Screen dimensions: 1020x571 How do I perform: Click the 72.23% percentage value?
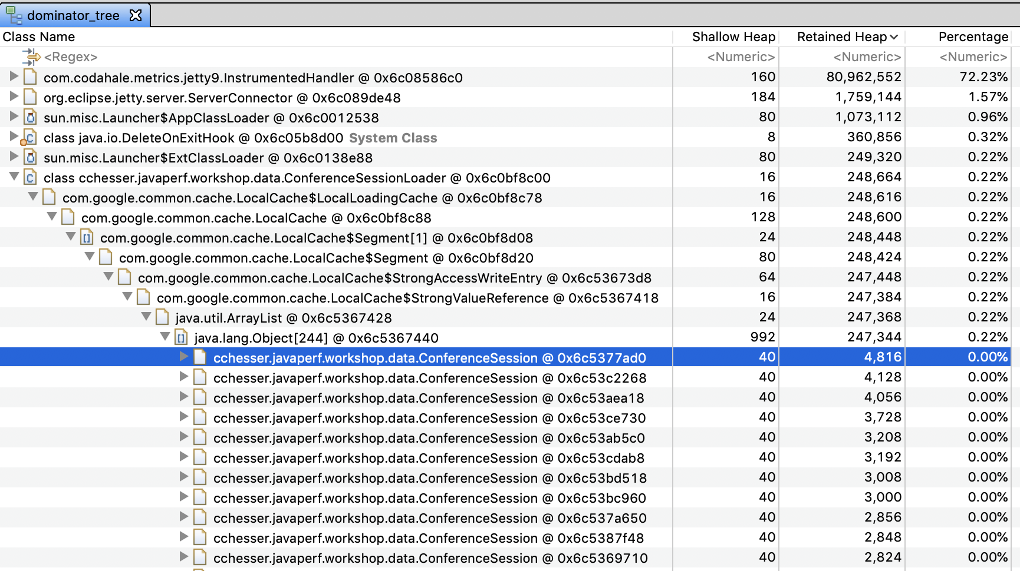(x=983, y=77)
